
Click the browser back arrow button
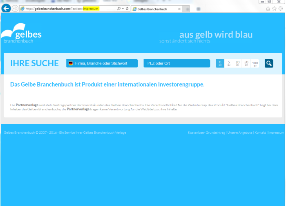coord(6,9)
